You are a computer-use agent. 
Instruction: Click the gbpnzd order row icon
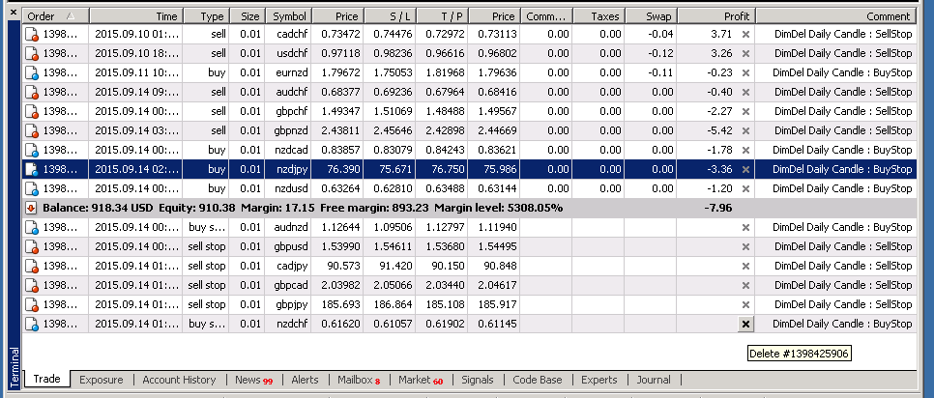point(32,130)
